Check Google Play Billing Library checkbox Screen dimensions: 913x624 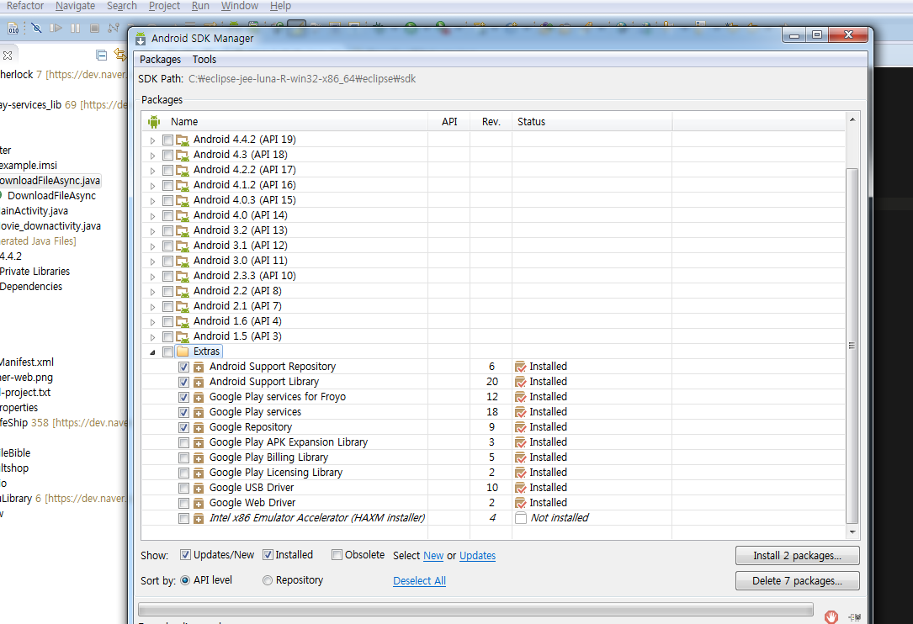click(183, 457)
